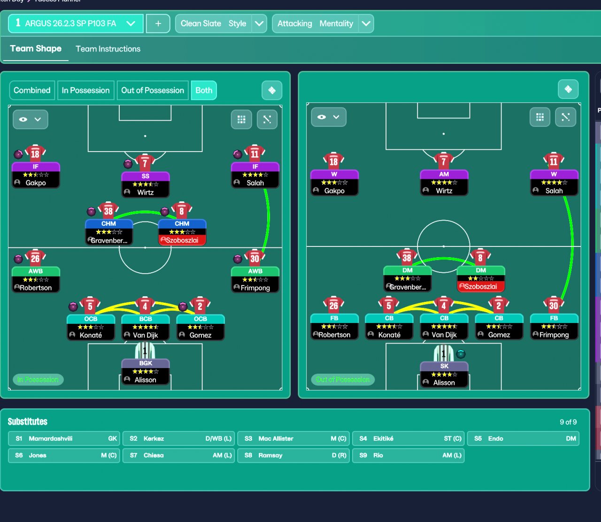
Task: Click the highlighted Szoboszlai name on Out of Possession pitch
Action: pyautogui.click(x=481, y=286)
